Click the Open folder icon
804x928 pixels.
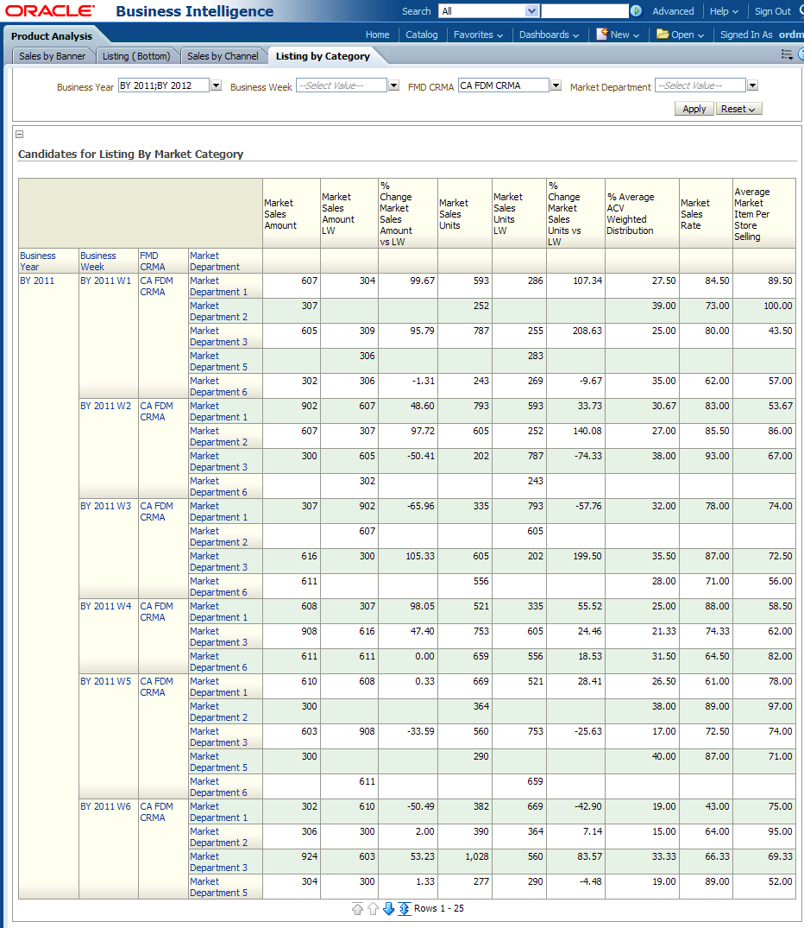click(x=663, y=35)
